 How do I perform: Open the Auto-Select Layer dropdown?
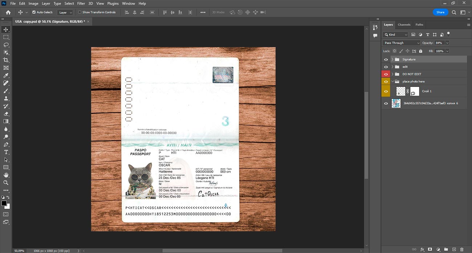[x=65, y=12]
